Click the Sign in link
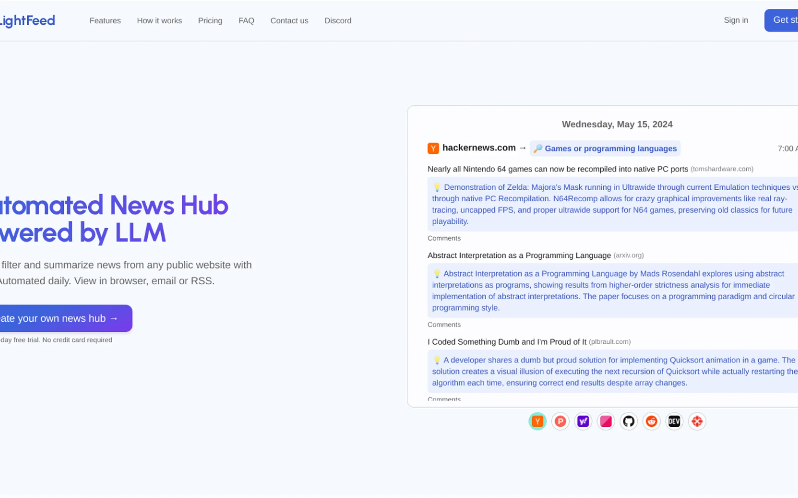The image size is (798, 498). tap(735, 20)
